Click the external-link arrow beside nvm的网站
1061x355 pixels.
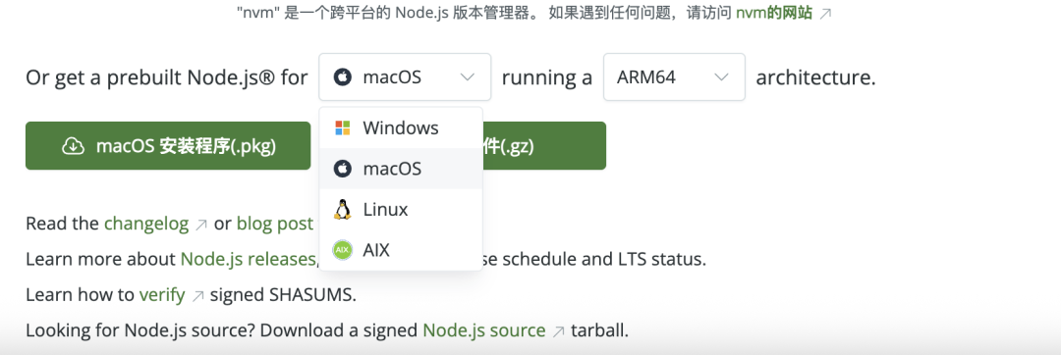[x=825, y=14]
